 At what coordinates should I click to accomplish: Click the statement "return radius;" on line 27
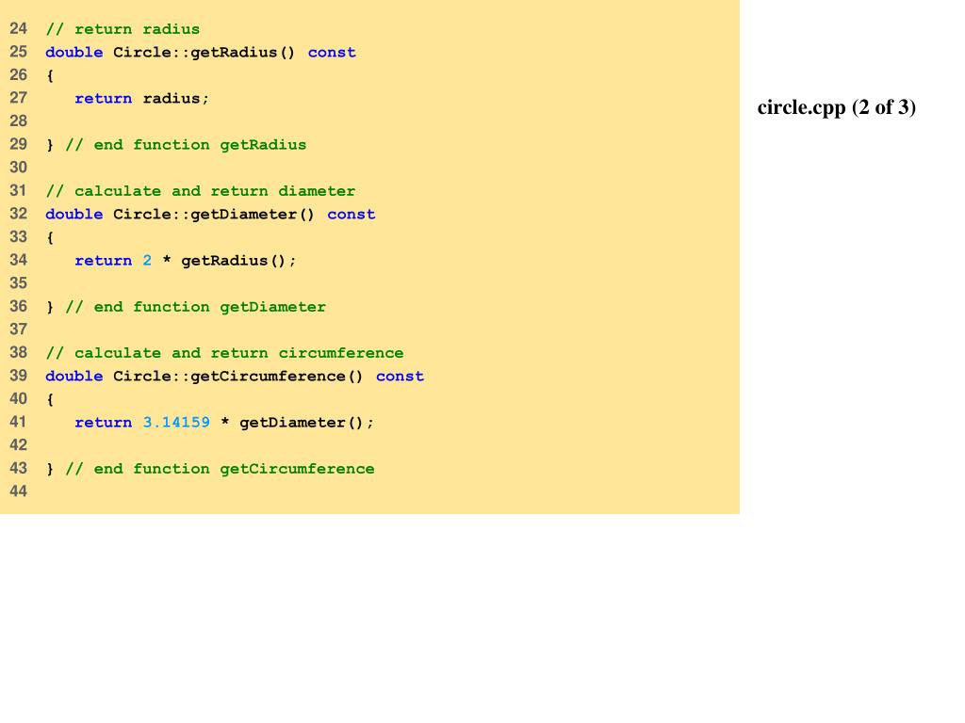141,98
